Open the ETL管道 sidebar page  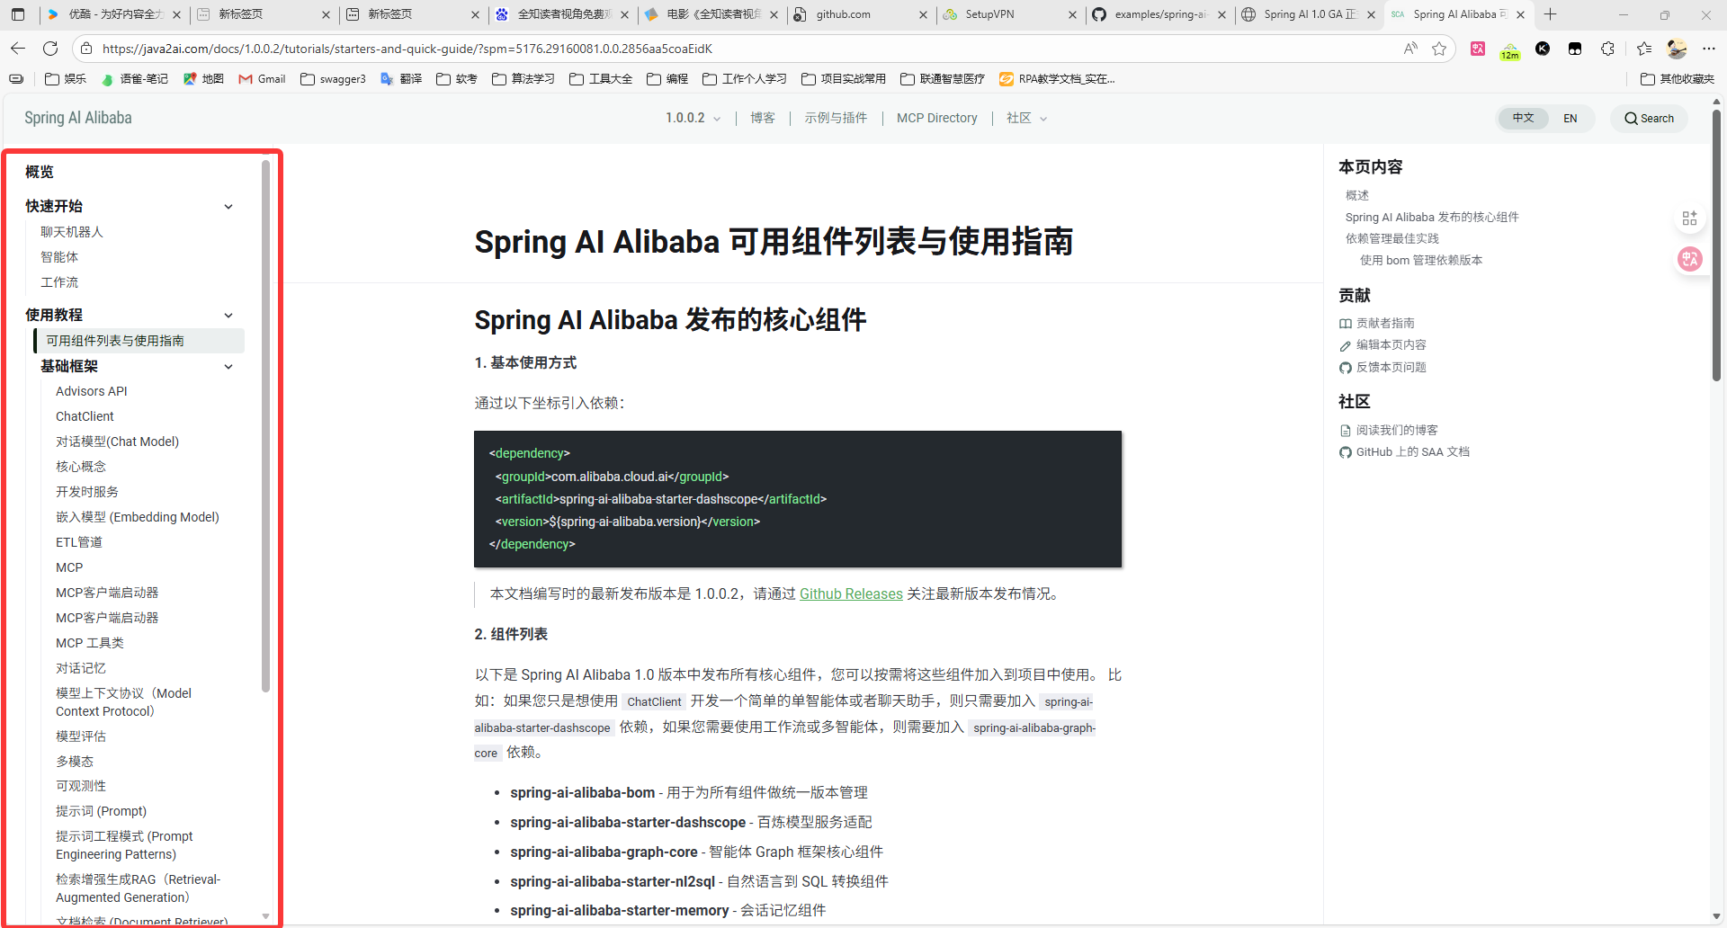[79, 542]
